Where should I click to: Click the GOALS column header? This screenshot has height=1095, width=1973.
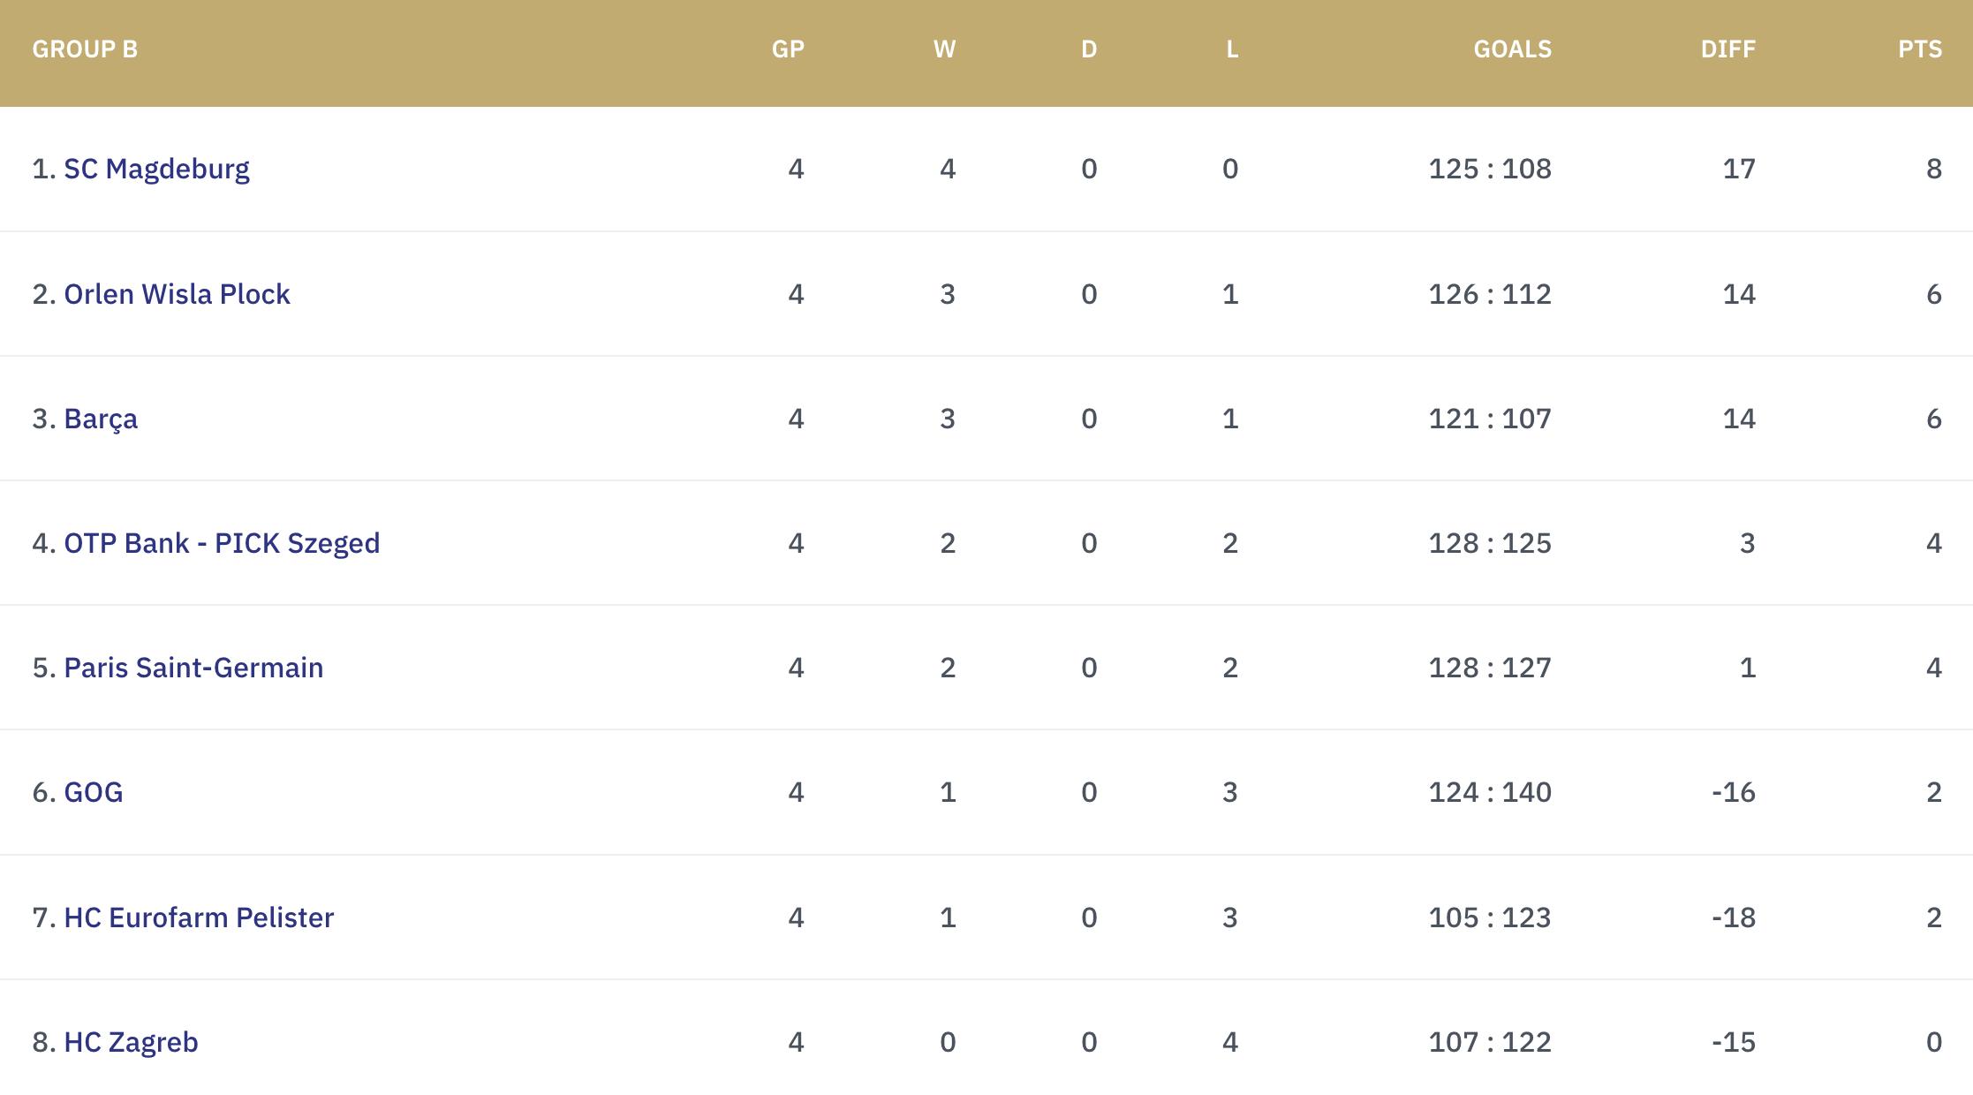click(x=1512, y=49)
